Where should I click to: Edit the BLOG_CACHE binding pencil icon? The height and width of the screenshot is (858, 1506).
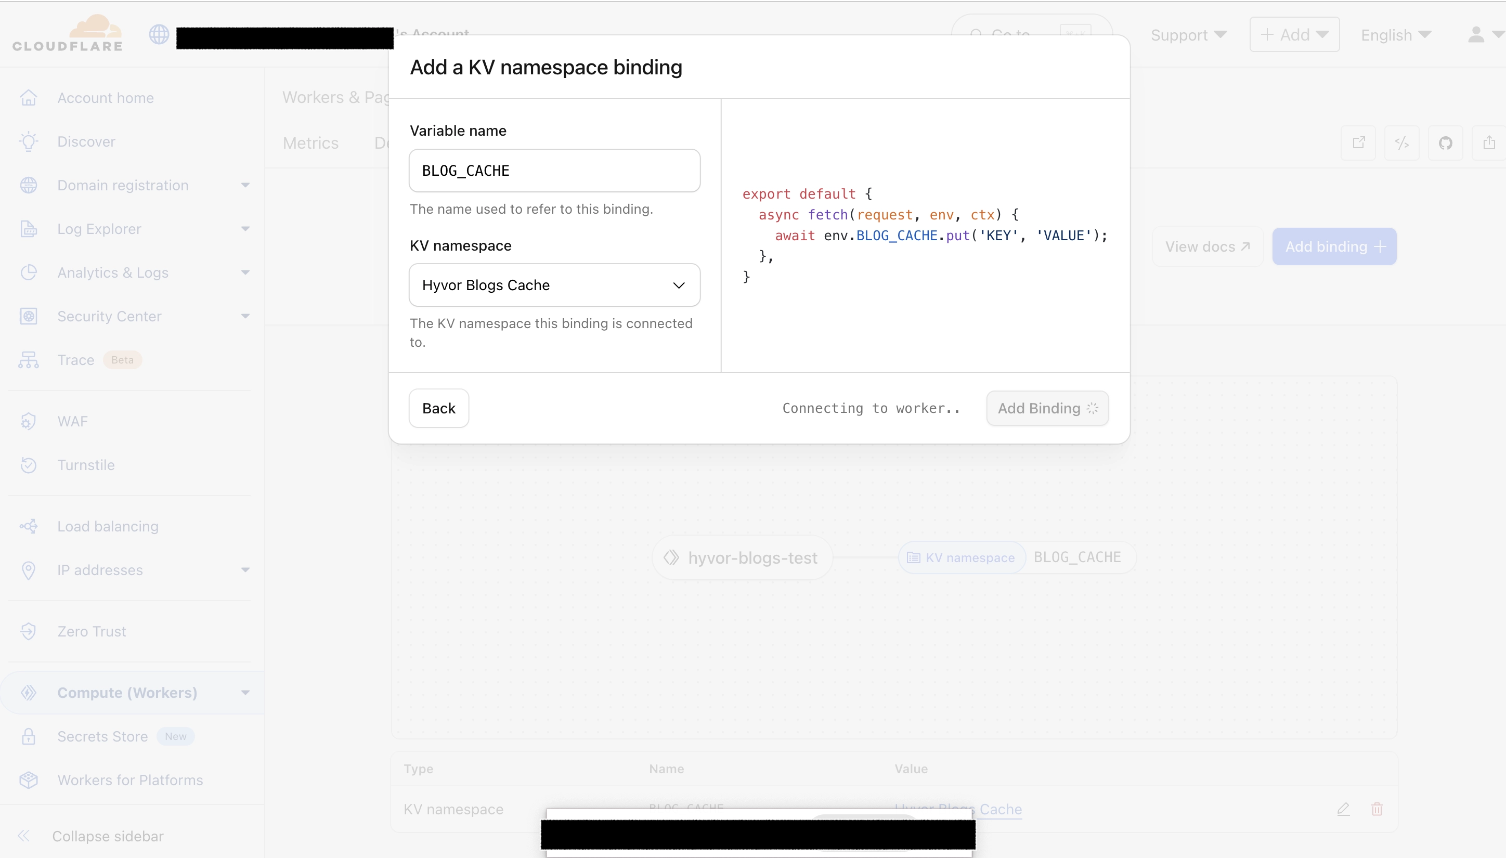coord(1343,809)
